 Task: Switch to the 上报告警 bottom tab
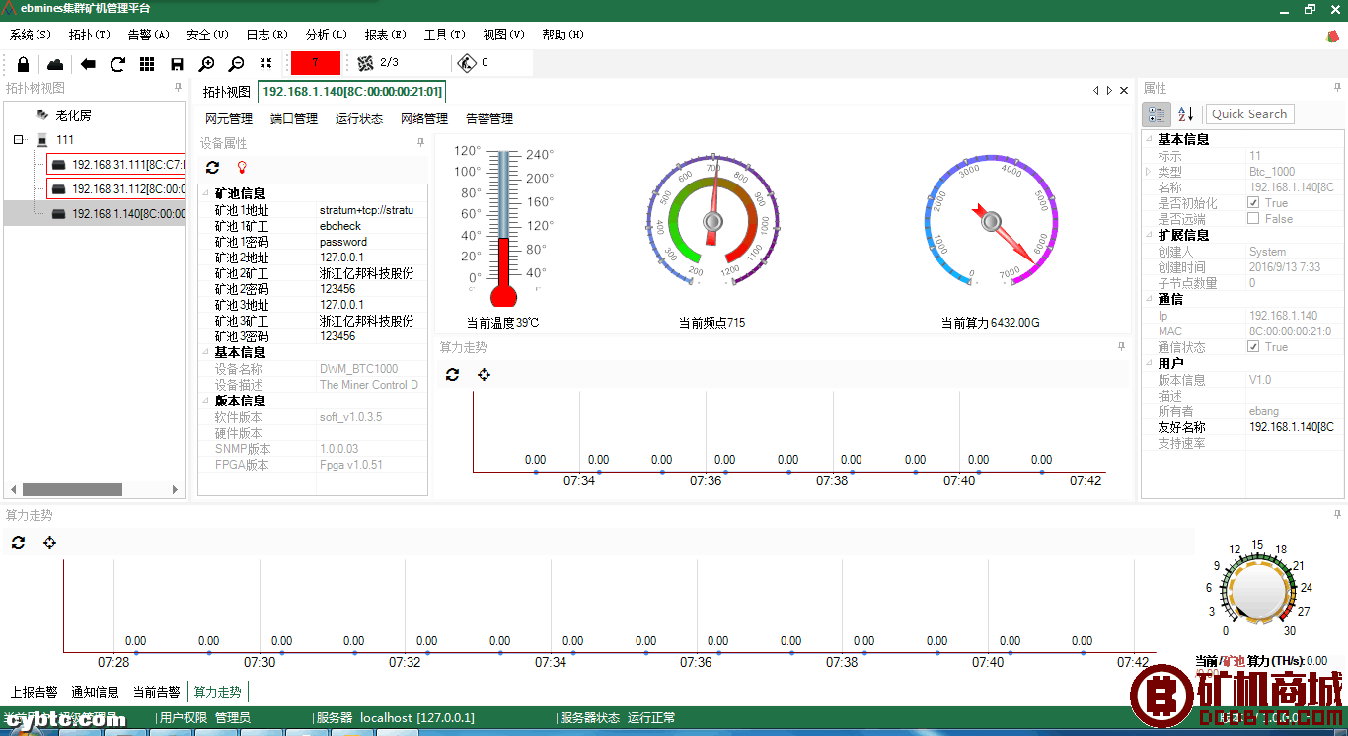tap(35, 692)
